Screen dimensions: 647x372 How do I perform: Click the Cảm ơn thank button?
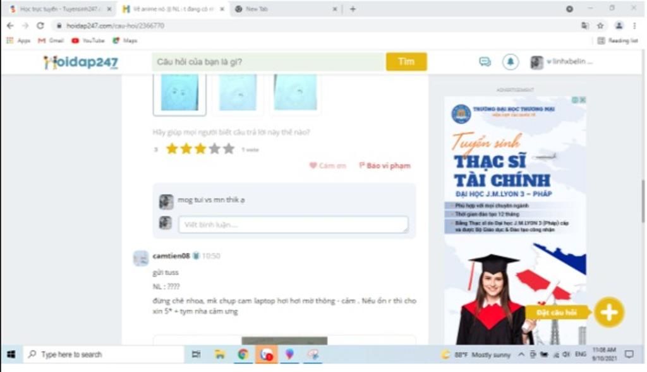pyautogui.click(x=328, y=165)
